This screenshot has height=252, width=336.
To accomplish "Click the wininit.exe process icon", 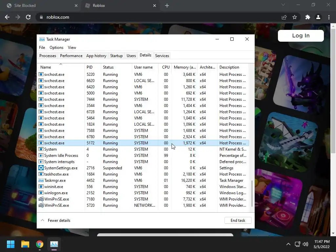I will (41, 187).
